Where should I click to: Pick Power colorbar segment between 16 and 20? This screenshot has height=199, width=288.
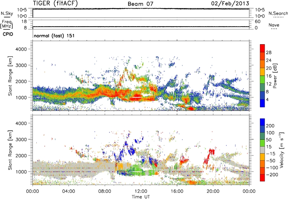pos(262,72)
